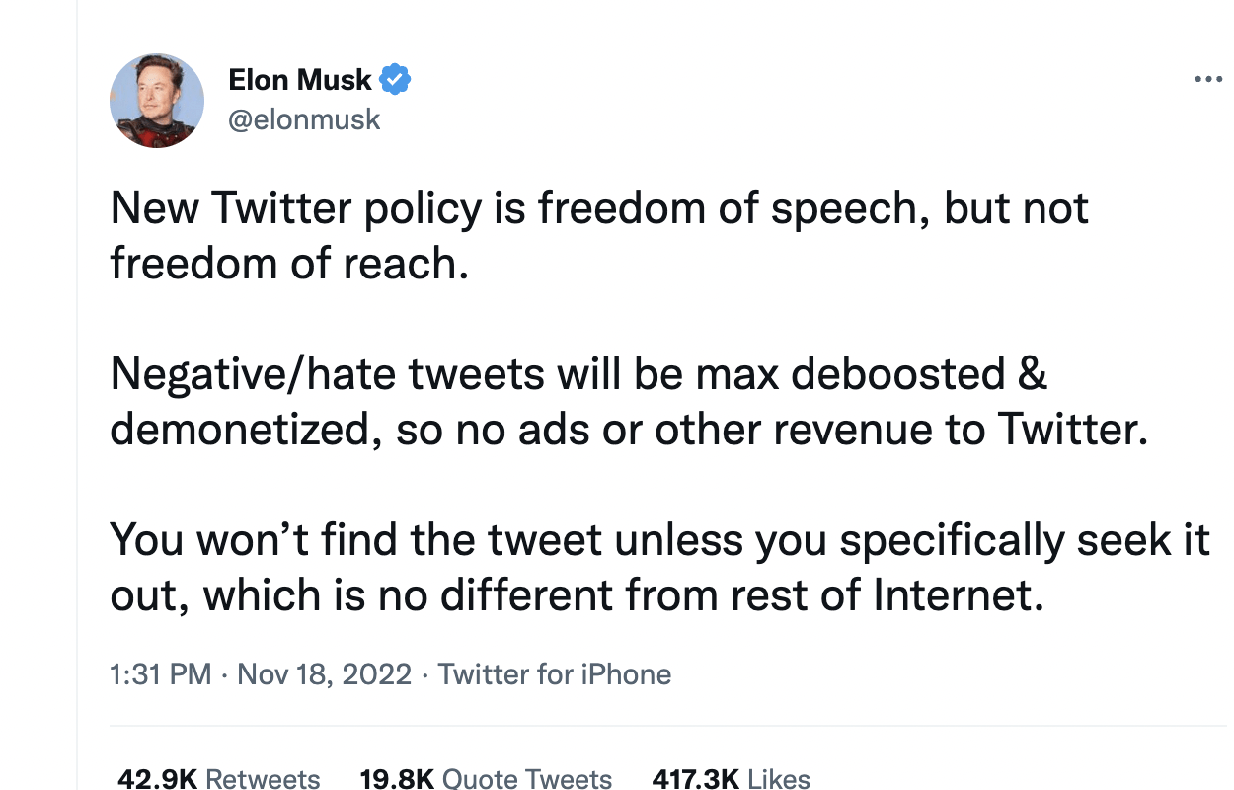Click the blue verified badge icon

(x=396, y=79)
